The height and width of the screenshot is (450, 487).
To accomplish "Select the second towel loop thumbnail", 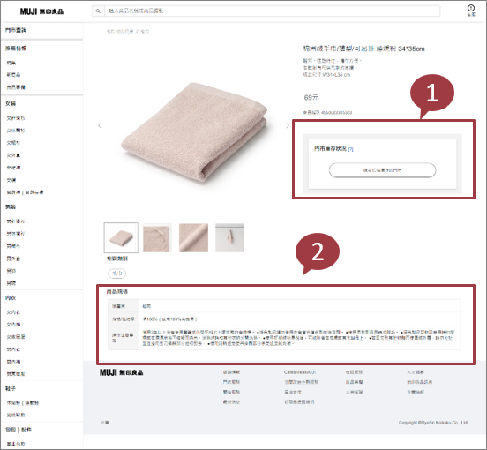I will click(x=157, y=237).
